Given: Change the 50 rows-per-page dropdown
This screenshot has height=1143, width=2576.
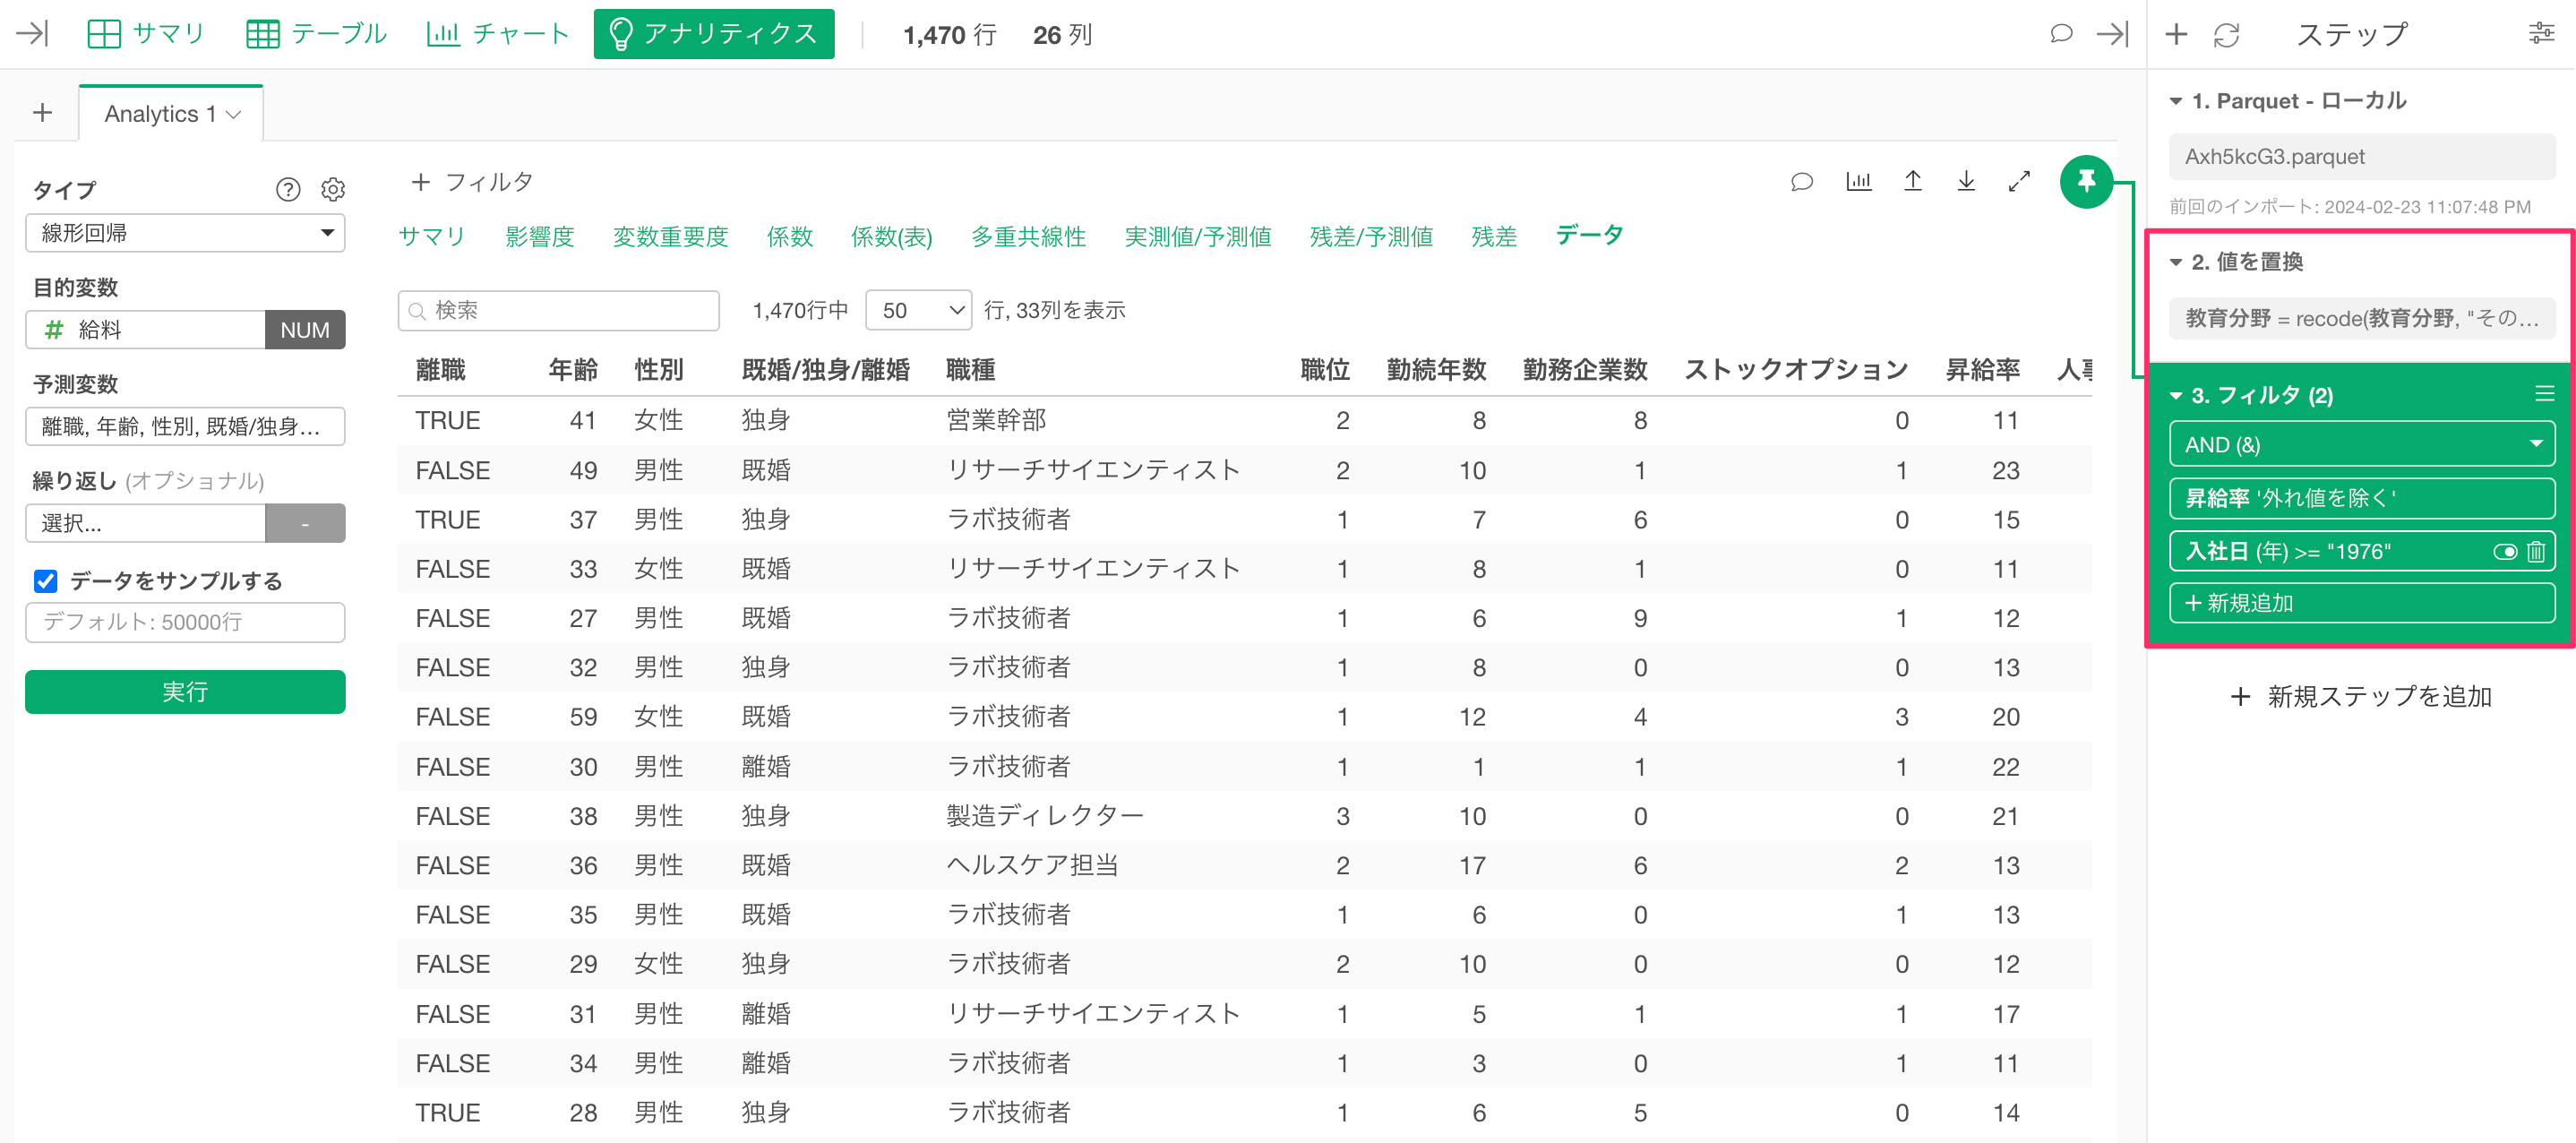Looking at the screenshot, I should coord(918,310).
